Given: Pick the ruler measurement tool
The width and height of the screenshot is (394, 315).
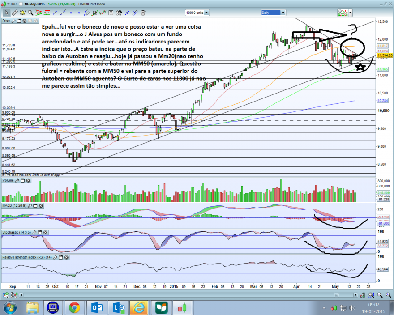Looking at the screenshot, I should (x=15, y=13).
